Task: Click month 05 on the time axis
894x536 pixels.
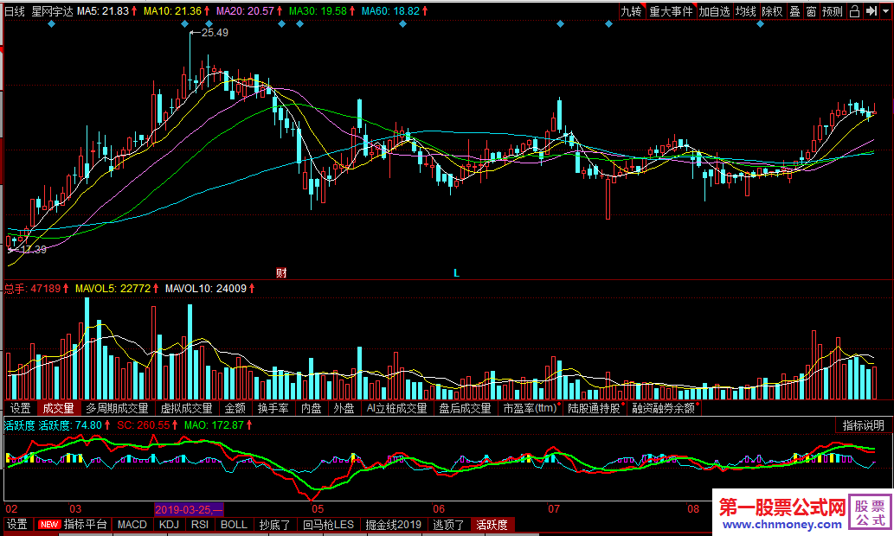Action: tap(318, 509)
